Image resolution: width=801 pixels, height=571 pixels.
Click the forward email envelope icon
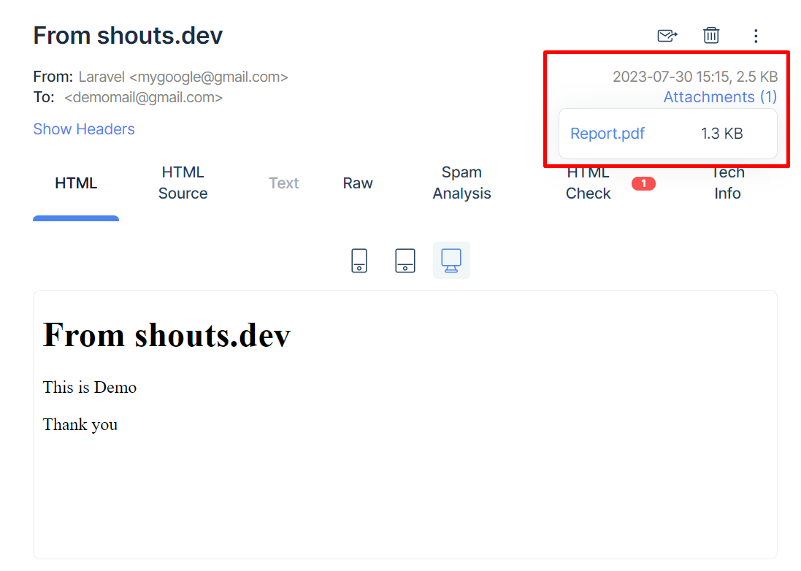tap(667, 36)
